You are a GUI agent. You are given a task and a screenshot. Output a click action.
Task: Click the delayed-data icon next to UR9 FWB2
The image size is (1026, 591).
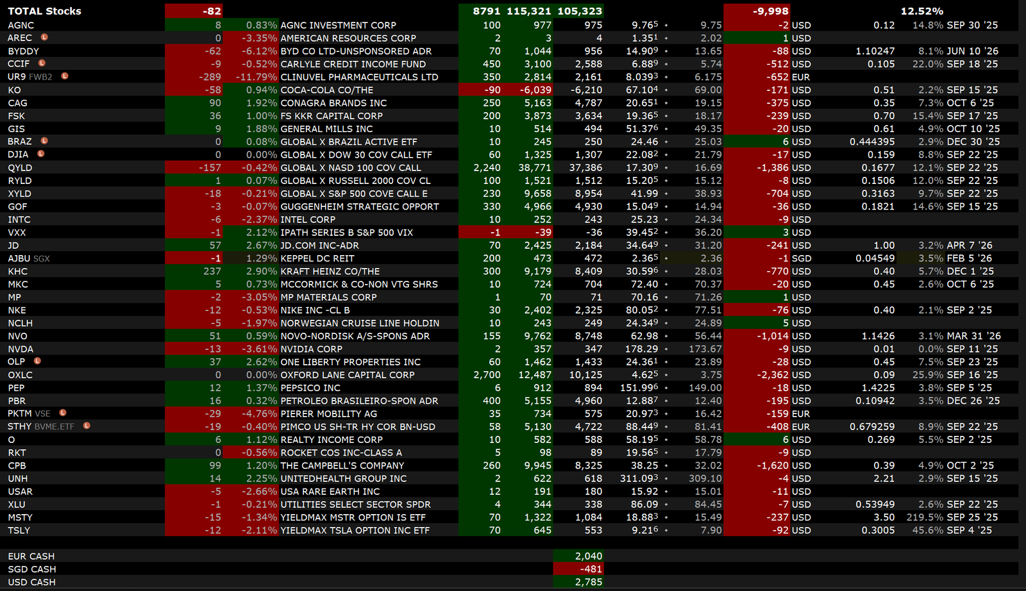pos(65,76)
